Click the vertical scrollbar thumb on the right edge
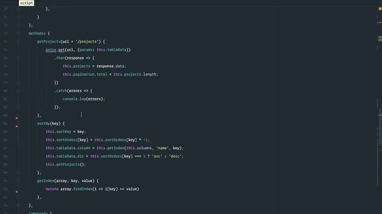 [380, 126]
